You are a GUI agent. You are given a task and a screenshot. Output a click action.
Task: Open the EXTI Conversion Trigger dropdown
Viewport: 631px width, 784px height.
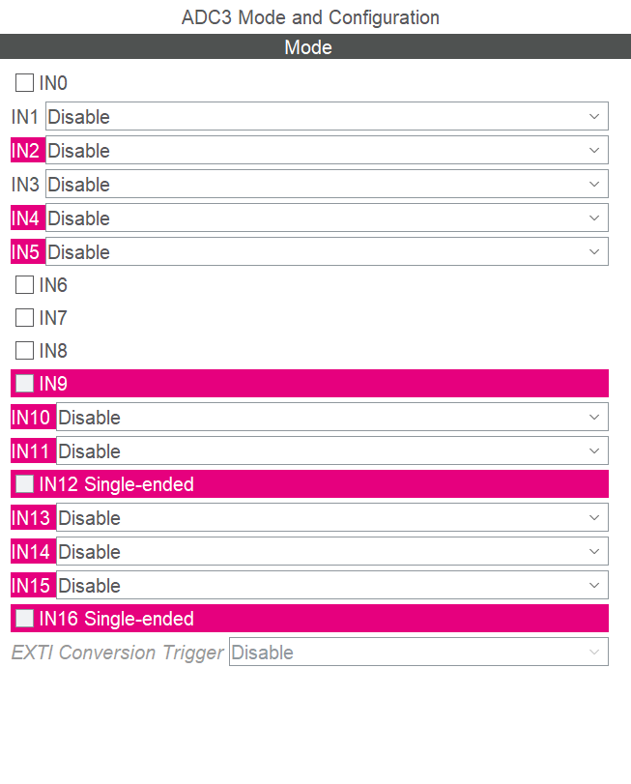pyautogui.click(x=418, y=653)
